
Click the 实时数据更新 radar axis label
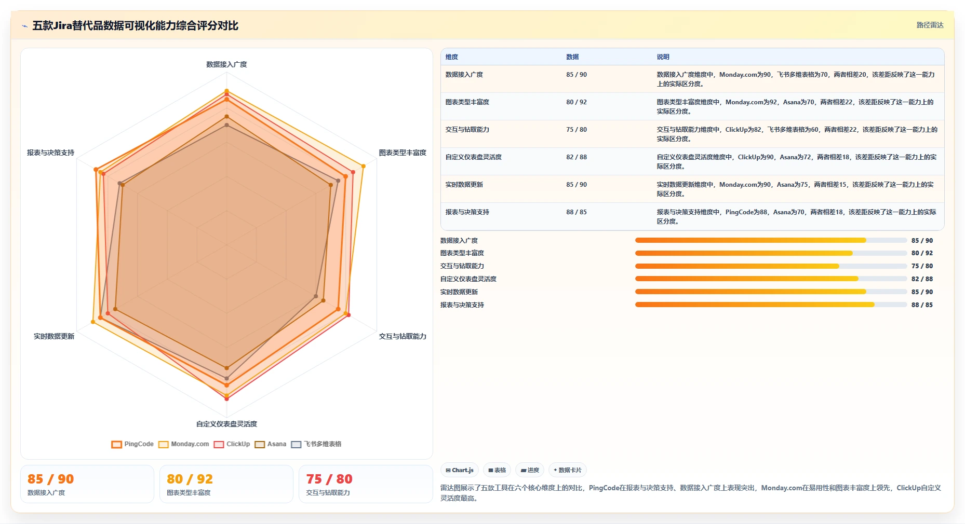[x=54, y=336]
